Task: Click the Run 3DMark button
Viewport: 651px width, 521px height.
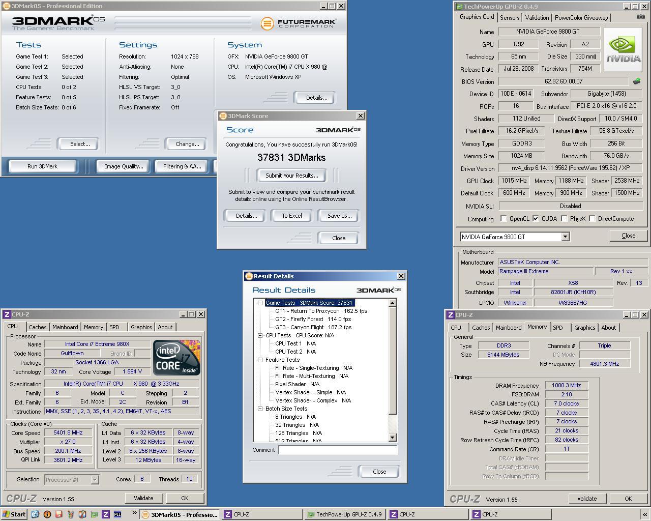Action: (x=42, y=166)
